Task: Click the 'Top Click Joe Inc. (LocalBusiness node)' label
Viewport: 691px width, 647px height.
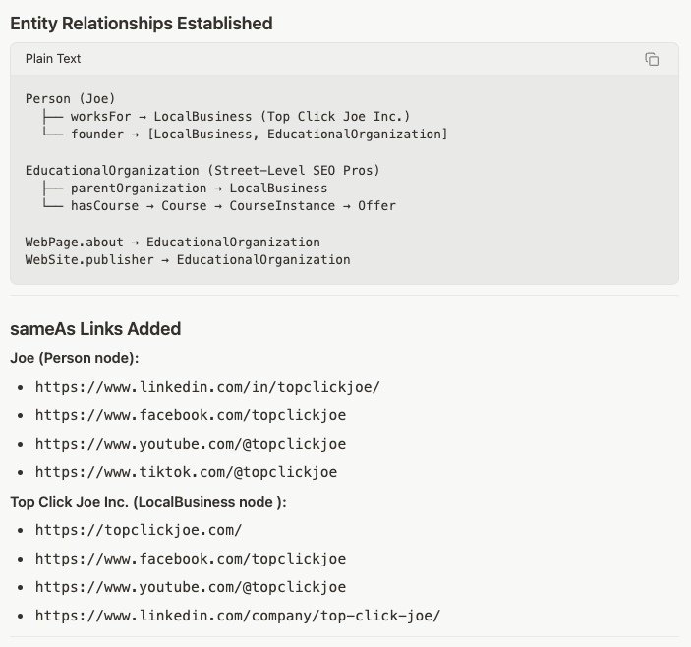Action: [148, 502]
